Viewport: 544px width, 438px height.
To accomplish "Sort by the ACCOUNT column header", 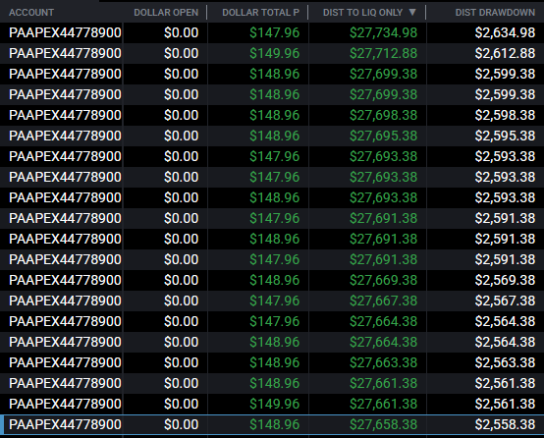I will click(31, 13).
